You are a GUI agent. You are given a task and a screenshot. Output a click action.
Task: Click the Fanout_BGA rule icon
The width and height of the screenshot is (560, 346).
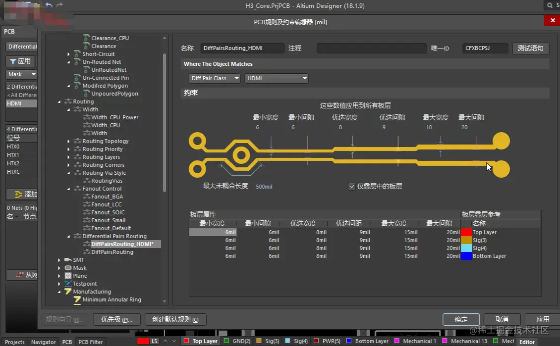(86, 197)
